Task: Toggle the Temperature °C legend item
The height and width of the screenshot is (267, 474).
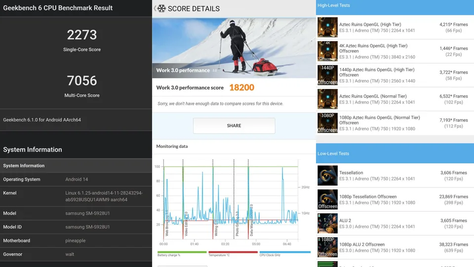Action: click(233, 254)
